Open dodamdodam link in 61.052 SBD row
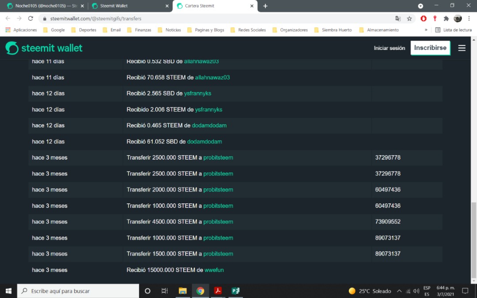The image size is (477, 298). pyautogui.click(x=204, y=141)
